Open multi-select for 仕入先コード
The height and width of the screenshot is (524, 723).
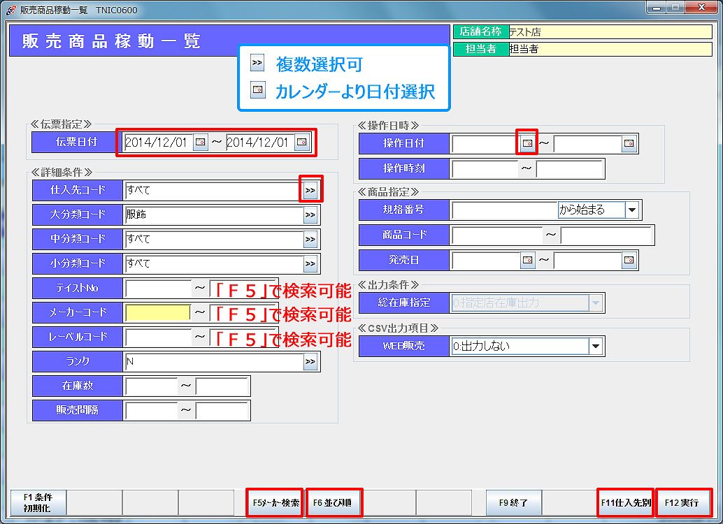(310, 189)
